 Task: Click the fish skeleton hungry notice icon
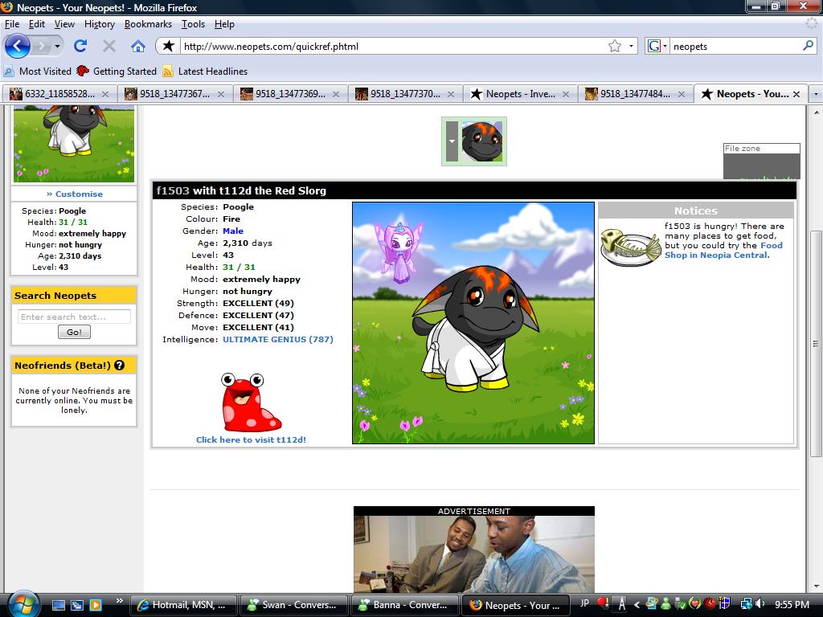click(630, 247)
